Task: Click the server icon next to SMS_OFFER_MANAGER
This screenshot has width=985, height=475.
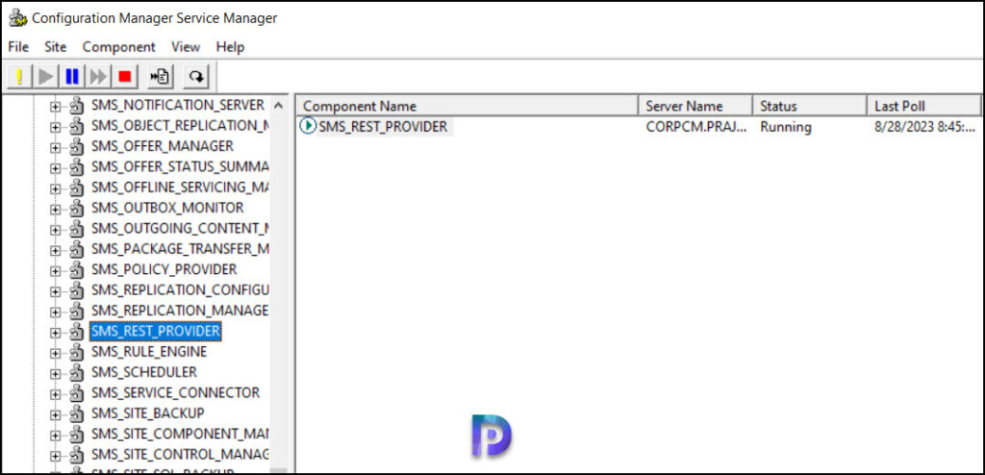Action: click(x=77, y=147)
